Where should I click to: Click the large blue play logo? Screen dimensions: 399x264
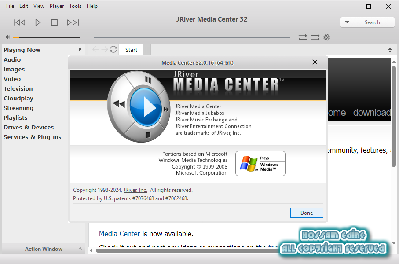coord(146,107)
